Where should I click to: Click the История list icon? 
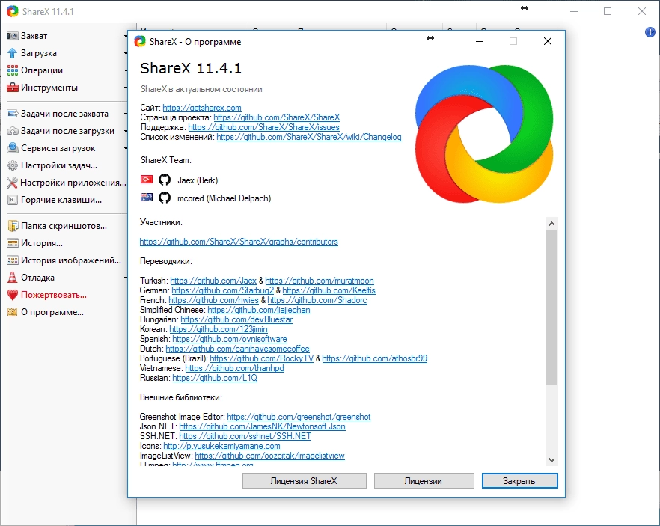(13, 243)
